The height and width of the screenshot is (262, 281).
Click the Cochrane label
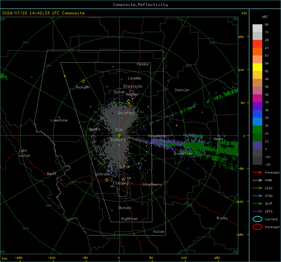coord(102,174)
